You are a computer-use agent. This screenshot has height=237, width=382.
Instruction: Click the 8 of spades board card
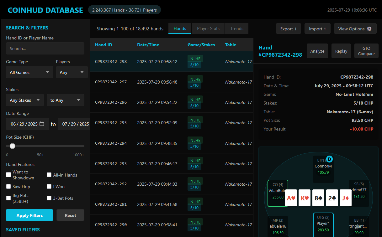tap(318, 198)
